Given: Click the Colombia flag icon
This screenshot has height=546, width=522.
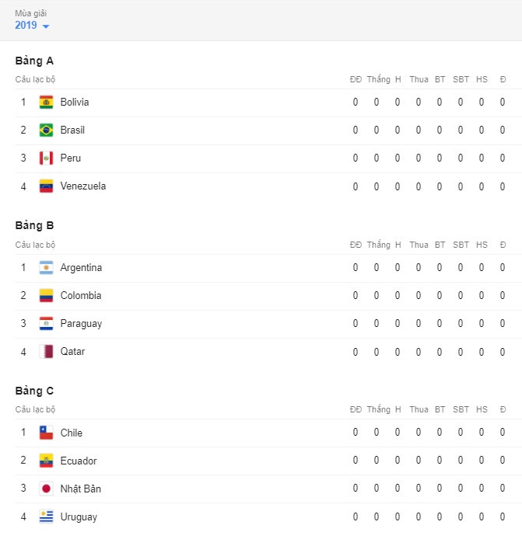Looking at the screenshot, I should pyautogui.click(x=46, y=295).
